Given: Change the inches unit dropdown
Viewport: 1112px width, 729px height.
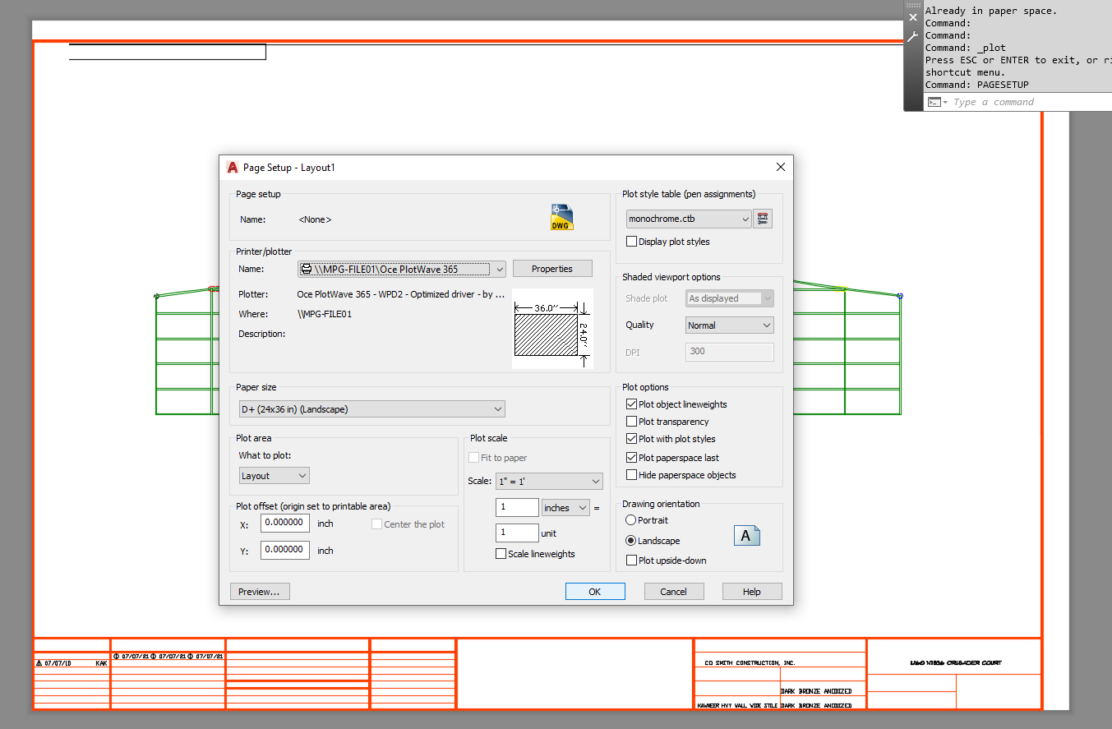Looking at the screenshot, I should [580, 507].
